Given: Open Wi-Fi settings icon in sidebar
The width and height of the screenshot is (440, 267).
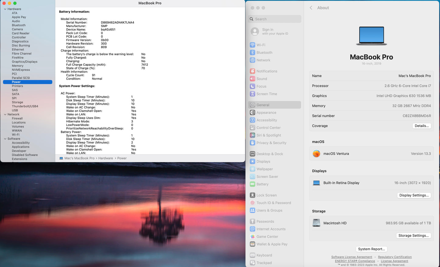Looking at the screenshot, I should [252, 45].
